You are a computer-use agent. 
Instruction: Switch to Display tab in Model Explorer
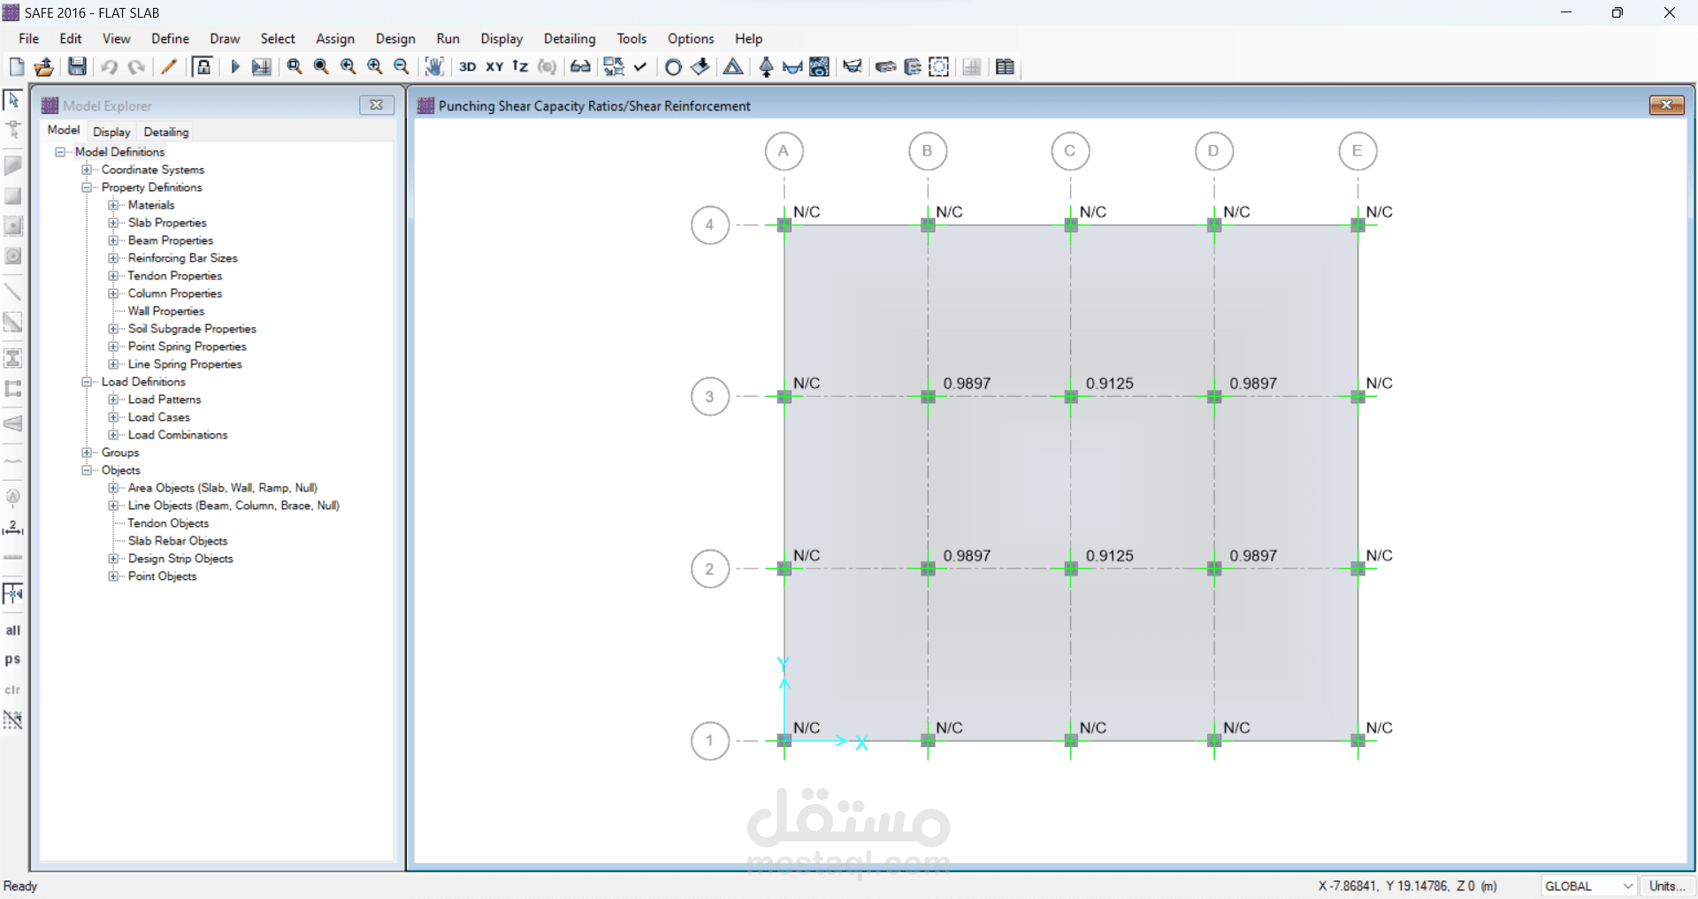(x=111, y=132)
